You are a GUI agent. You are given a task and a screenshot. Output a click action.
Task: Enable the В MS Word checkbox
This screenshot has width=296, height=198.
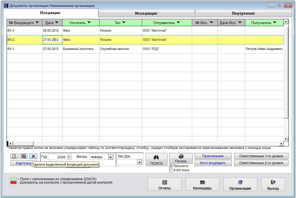coord(171,170)
